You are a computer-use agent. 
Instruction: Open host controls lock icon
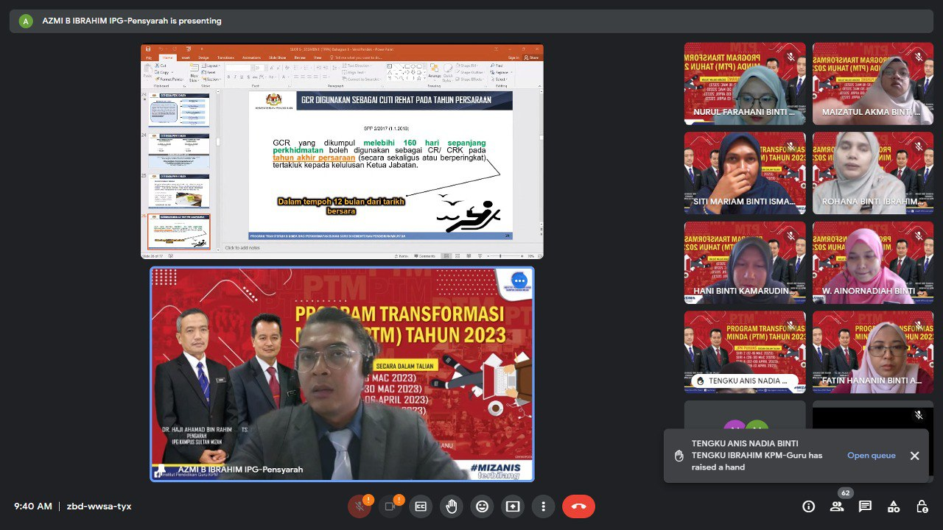click(x=922, y=506)
